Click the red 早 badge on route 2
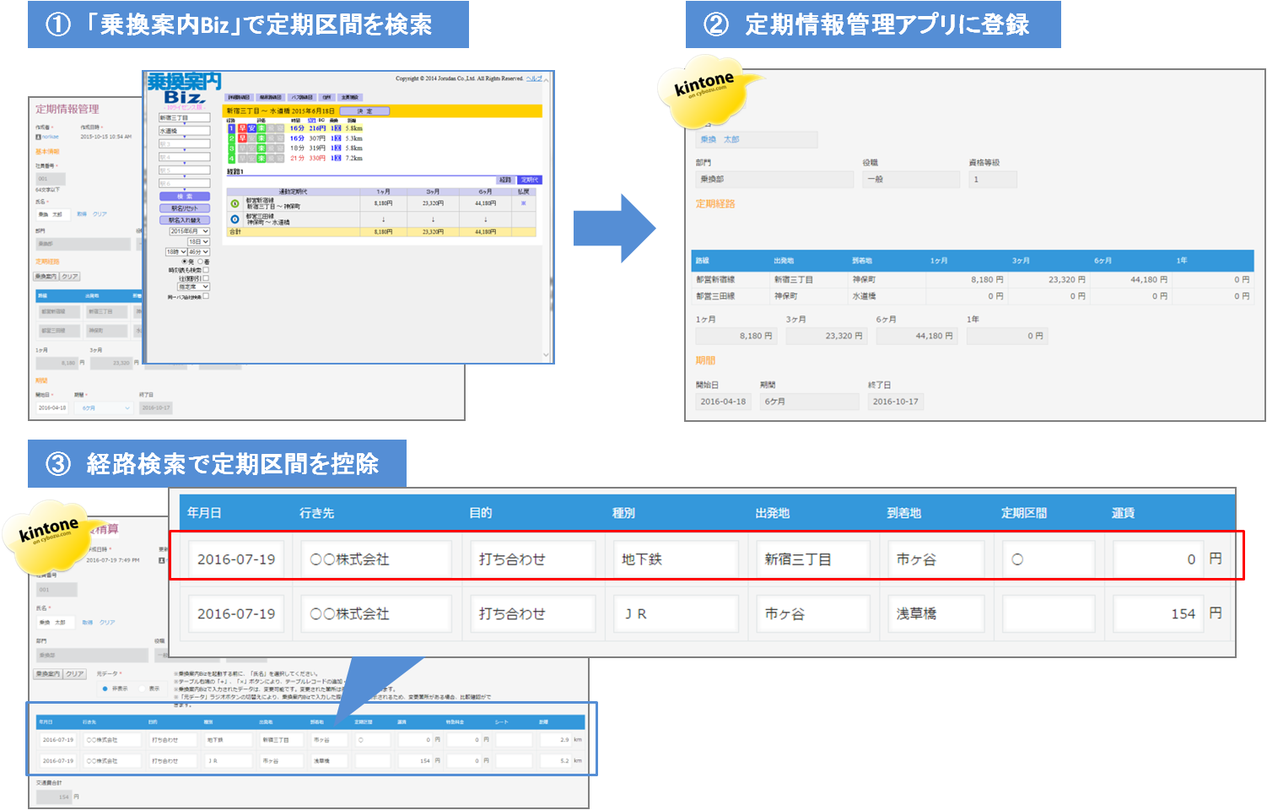 pos(242,138)
